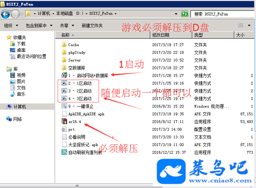The height and width of the screenshot is (188, 256).
Task: Select the 下载 folder icon
Action: click(x=13, y=44)
